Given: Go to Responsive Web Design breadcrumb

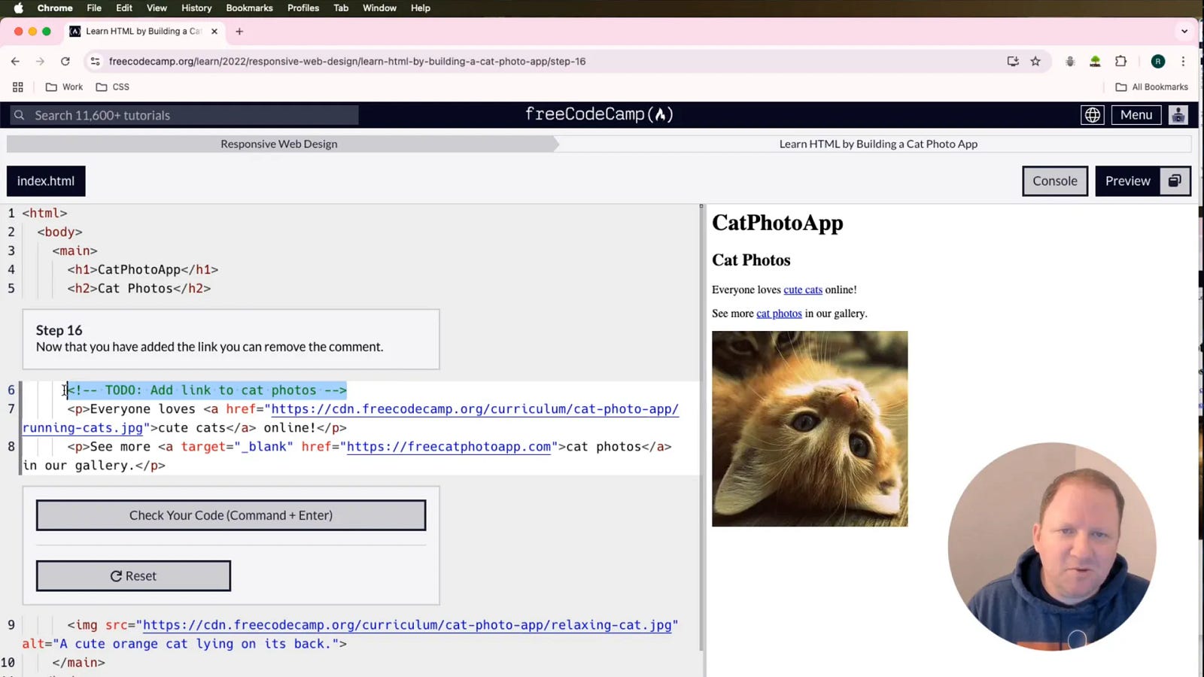Looking at the screenshot, I should tap(279, 144).
